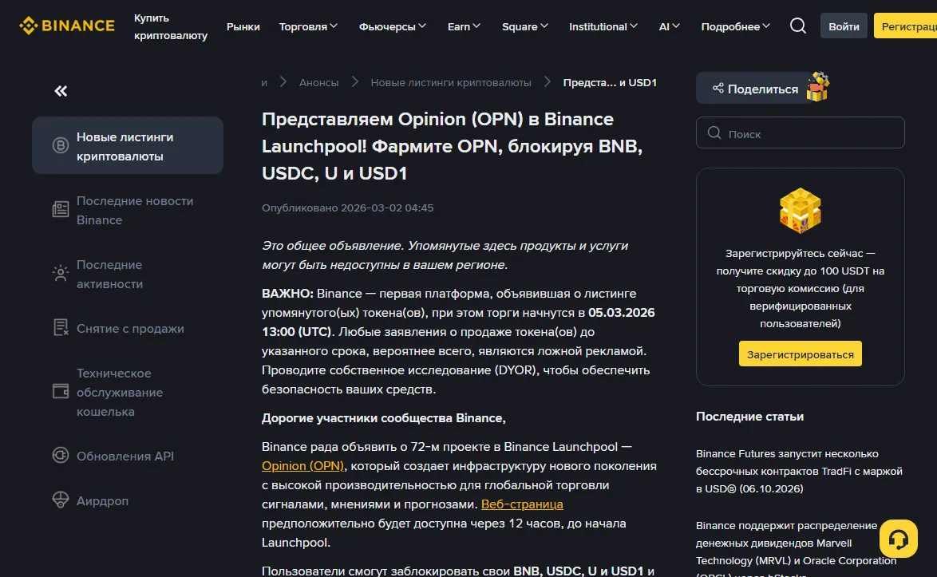Viewport: 937px width, 577px height.
Task: Select Аирдроп in the sidebar
Action: point(127,500)
